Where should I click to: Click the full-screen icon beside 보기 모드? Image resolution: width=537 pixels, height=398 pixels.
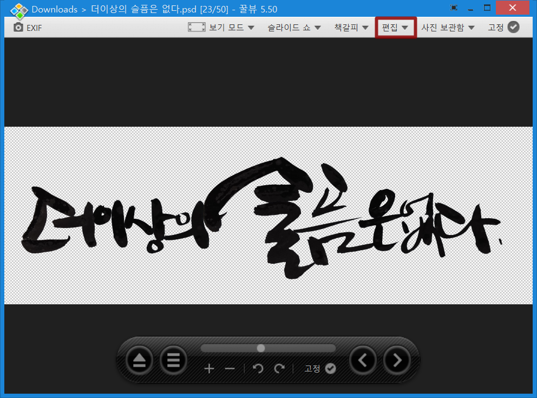(197, 27)
